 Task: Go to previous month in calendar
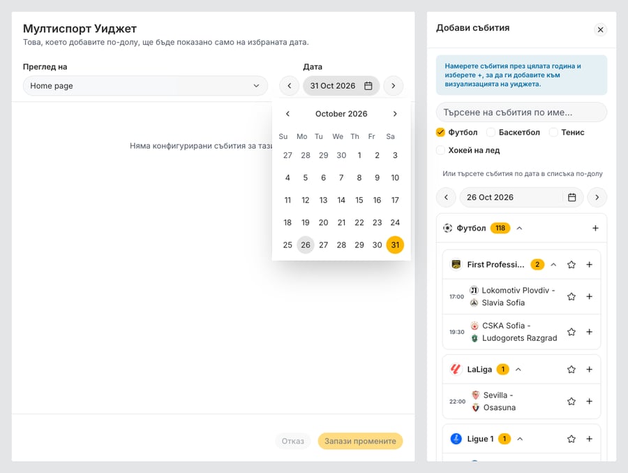click(x=287, y=114)
